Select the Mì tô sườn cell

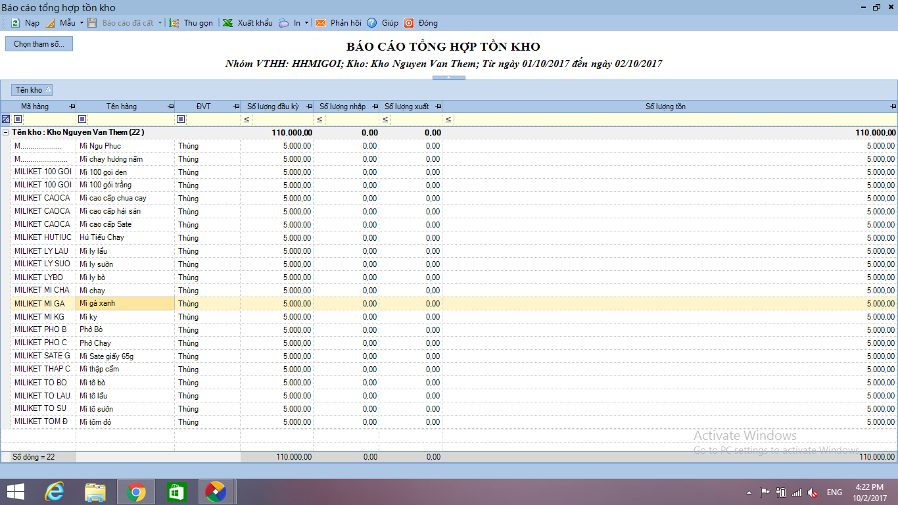[x=125, y=409]
